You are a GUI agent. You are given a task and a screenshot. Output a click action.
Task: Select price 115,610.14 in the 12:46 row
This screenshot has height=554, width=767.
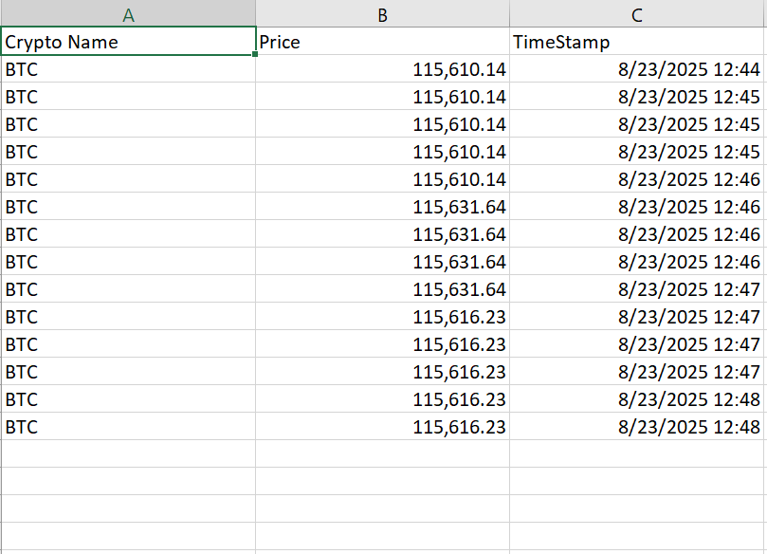click(382, 178)
